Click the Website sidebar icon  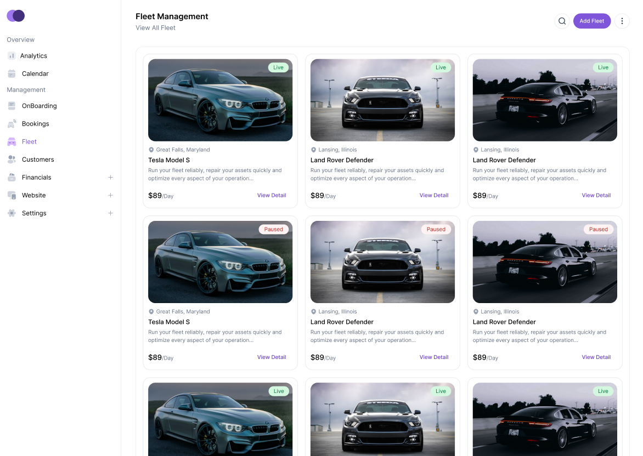click(x=12, y=196)
